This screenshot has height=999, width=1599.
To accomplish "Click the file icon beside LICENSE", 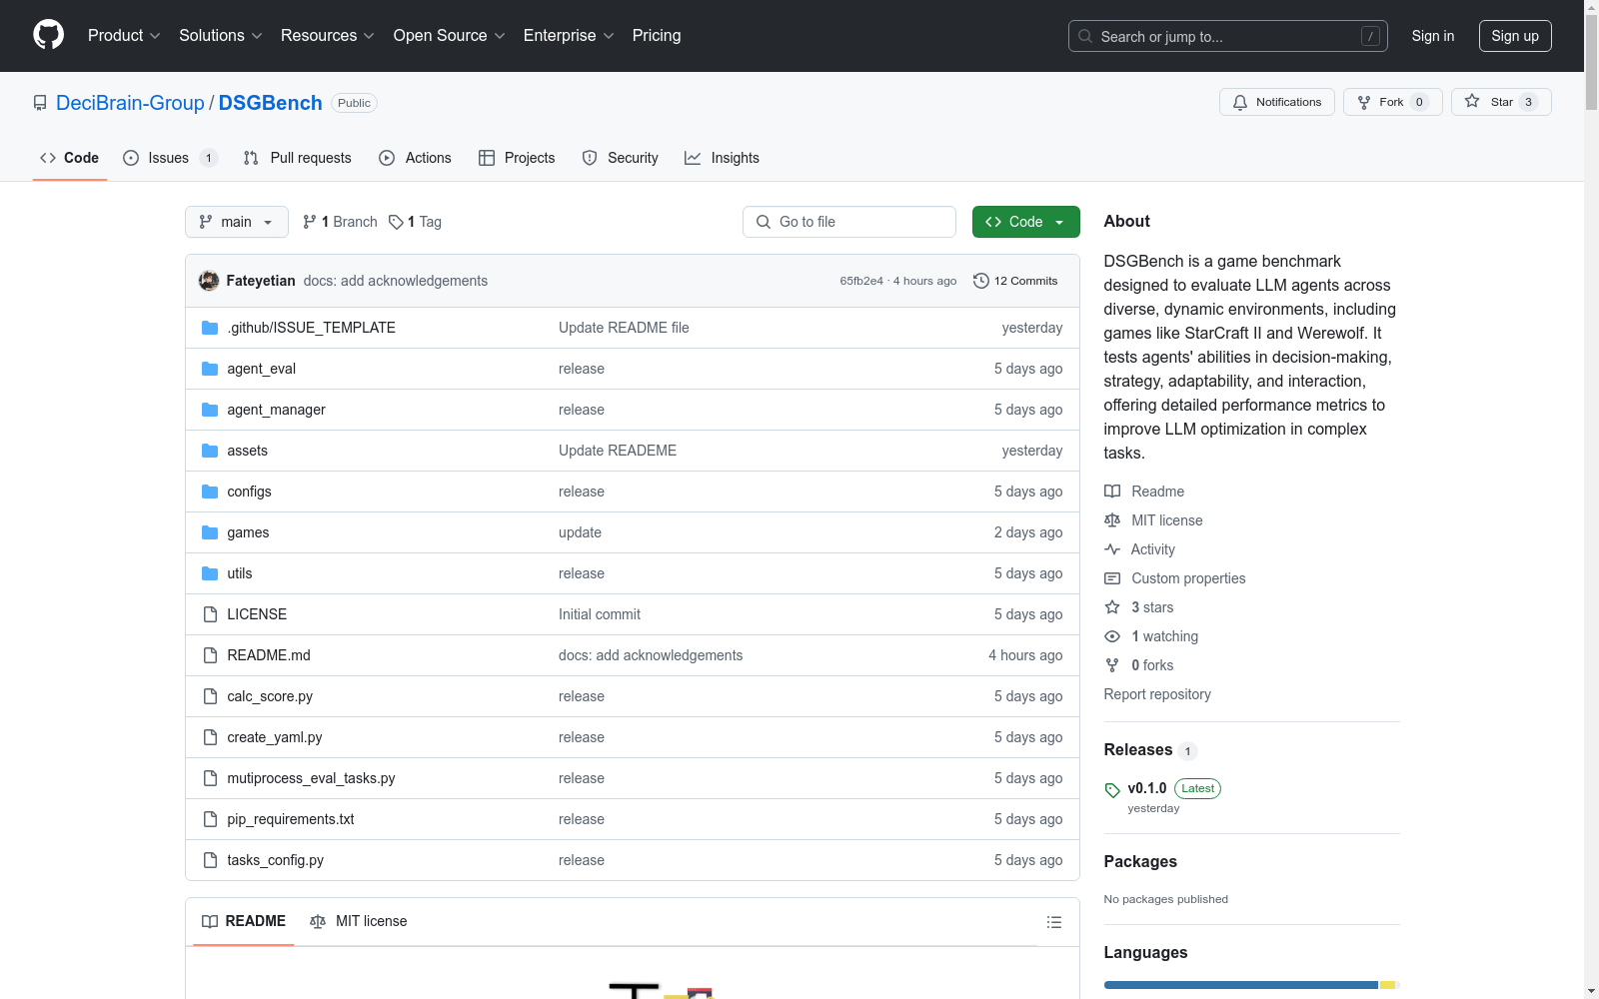I will pos(210,614).
